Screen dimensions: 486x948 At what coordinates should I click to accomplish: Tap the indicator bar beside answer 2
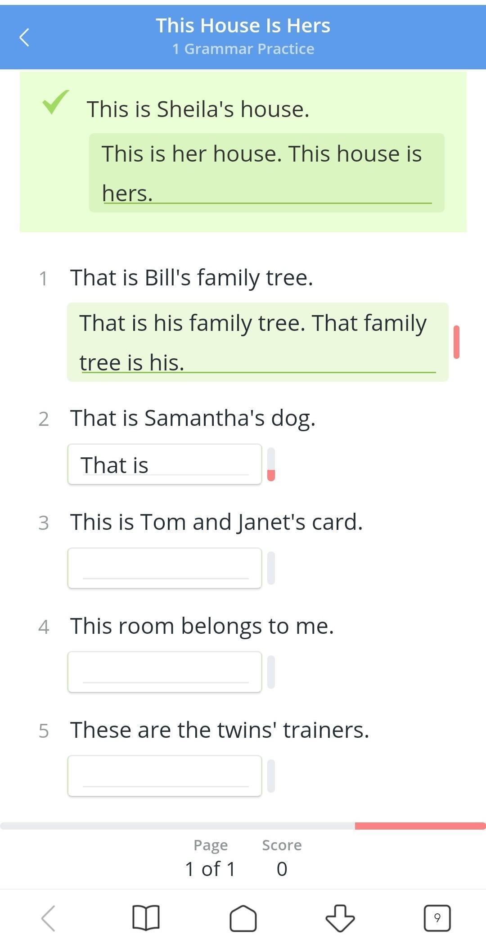click(271, 465)
